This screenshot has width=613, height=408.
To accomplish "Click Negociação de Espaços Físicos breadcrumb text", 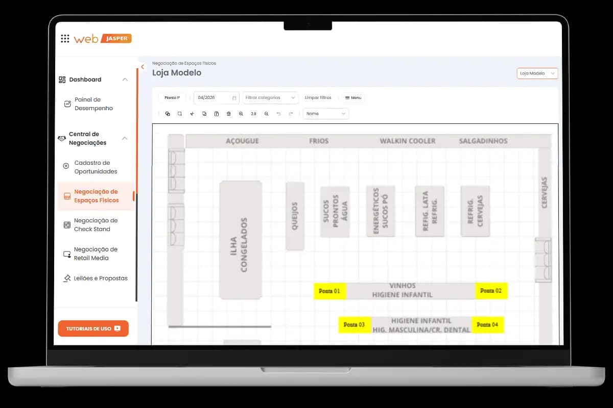I will click(184, 63).
